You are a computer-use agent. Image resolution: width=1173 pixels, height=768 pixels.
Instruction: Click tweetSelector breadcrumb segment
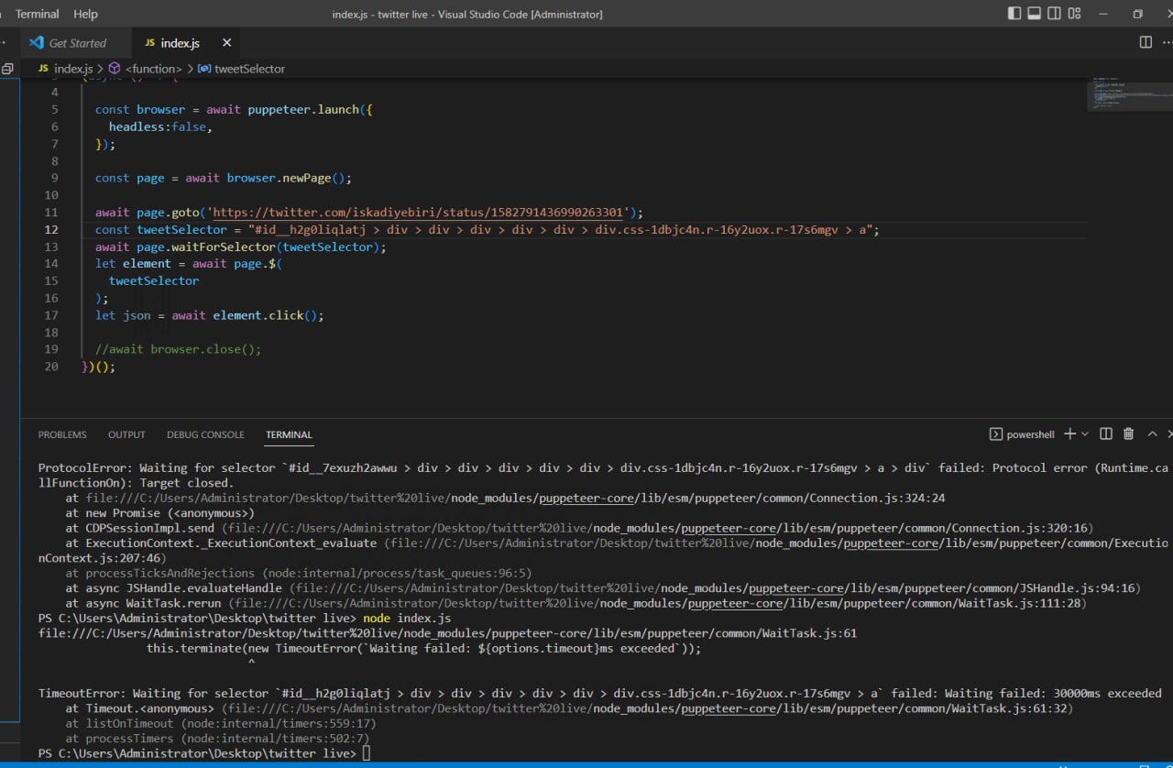249,69
